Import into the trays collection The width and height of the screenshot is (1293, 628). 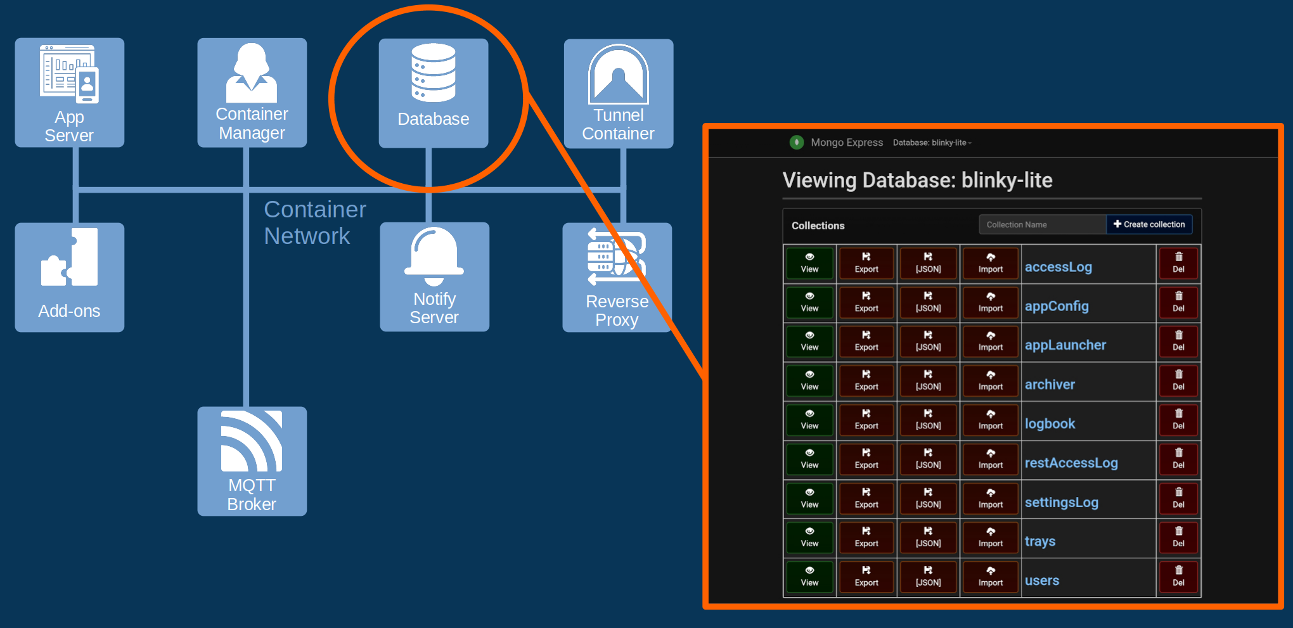(990, 539)
